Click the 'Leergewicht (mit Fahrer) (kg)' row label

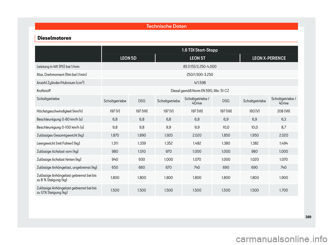58,143
